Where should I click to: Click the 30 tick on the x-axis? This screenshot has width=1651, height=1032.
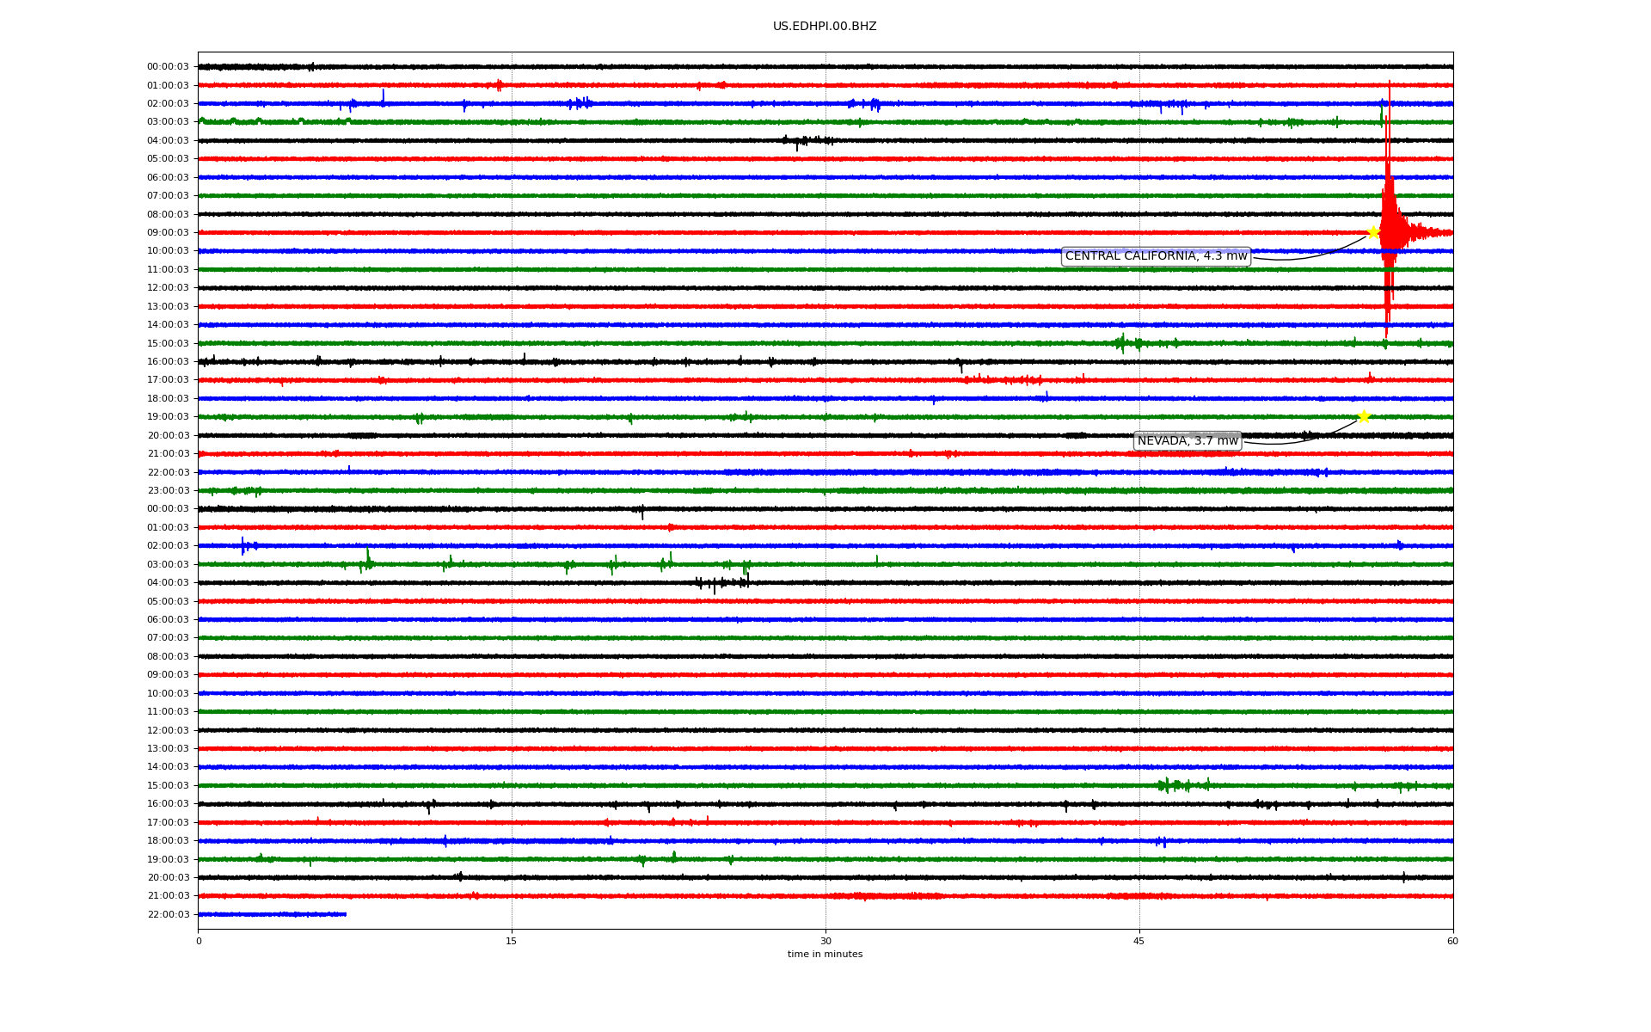tap(825, 941)
